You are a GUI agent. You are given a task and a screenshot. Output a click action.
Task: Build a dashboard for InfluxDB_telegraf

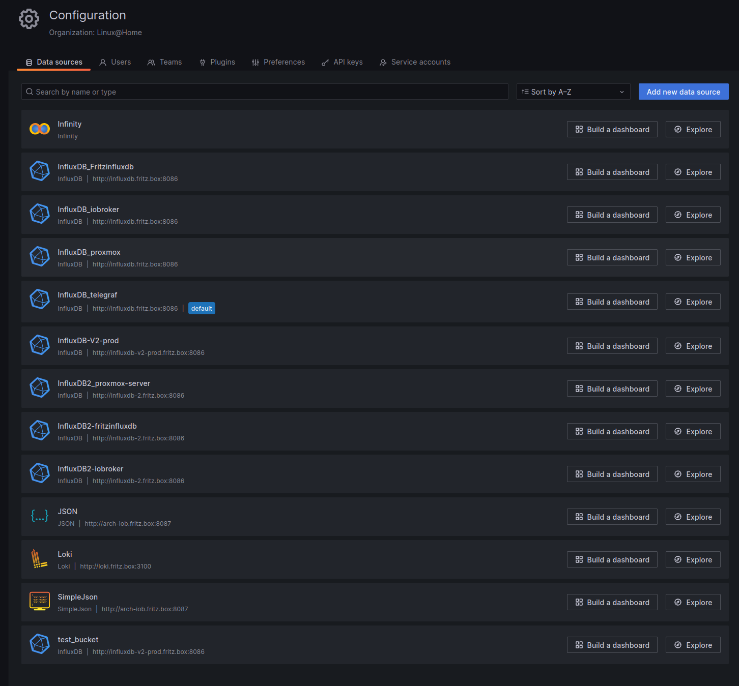pos(612,302)
